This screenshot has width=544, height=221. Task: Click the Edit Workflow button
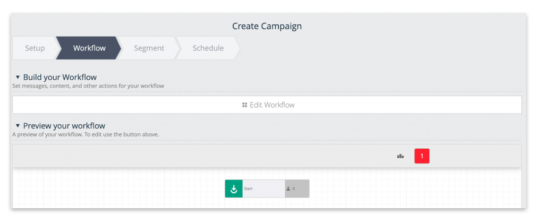click(x=267, y=105)
